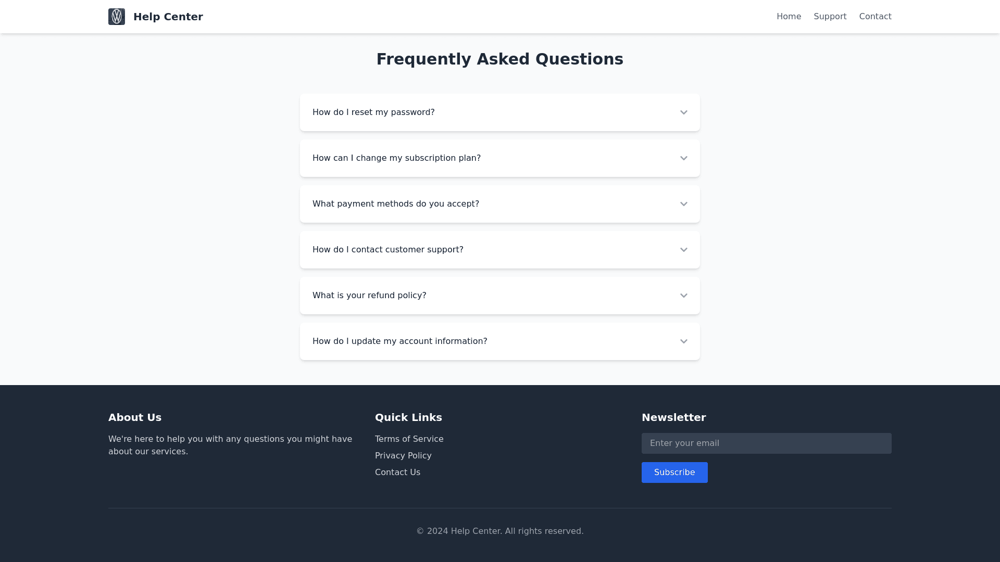
Task: Click chevron icon beside subscription plan question
Action: point(684,158)
